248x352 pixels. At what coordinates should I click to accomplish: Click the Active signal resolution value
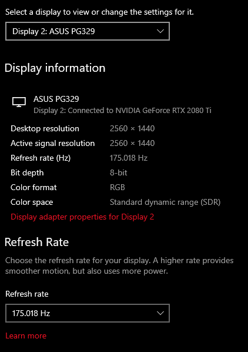click(132, 143)
